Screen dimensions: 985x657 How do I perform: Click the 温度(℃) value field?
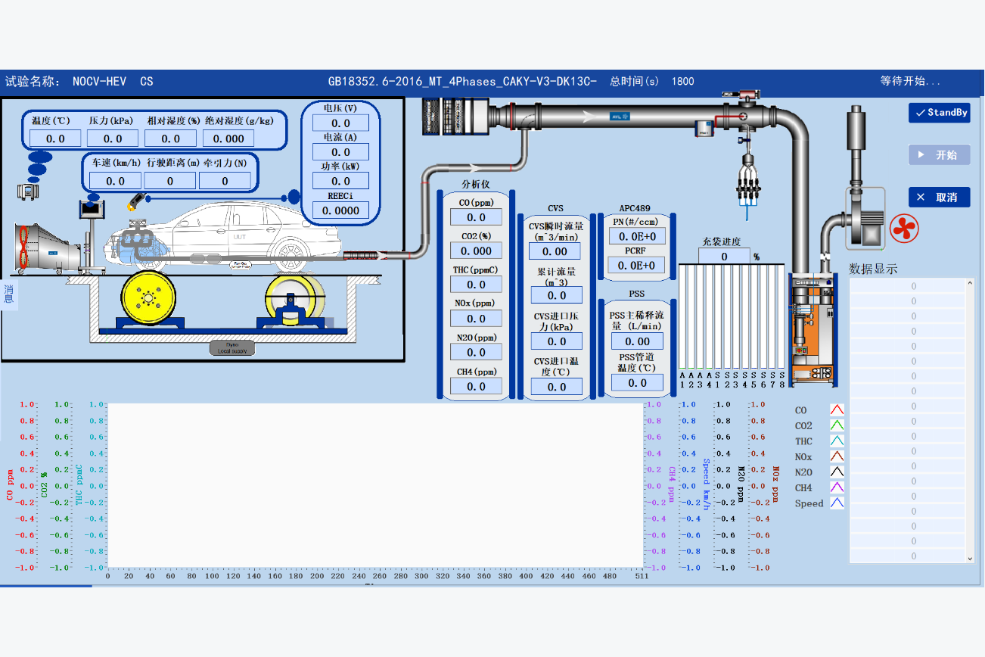[x=55, y=139]
